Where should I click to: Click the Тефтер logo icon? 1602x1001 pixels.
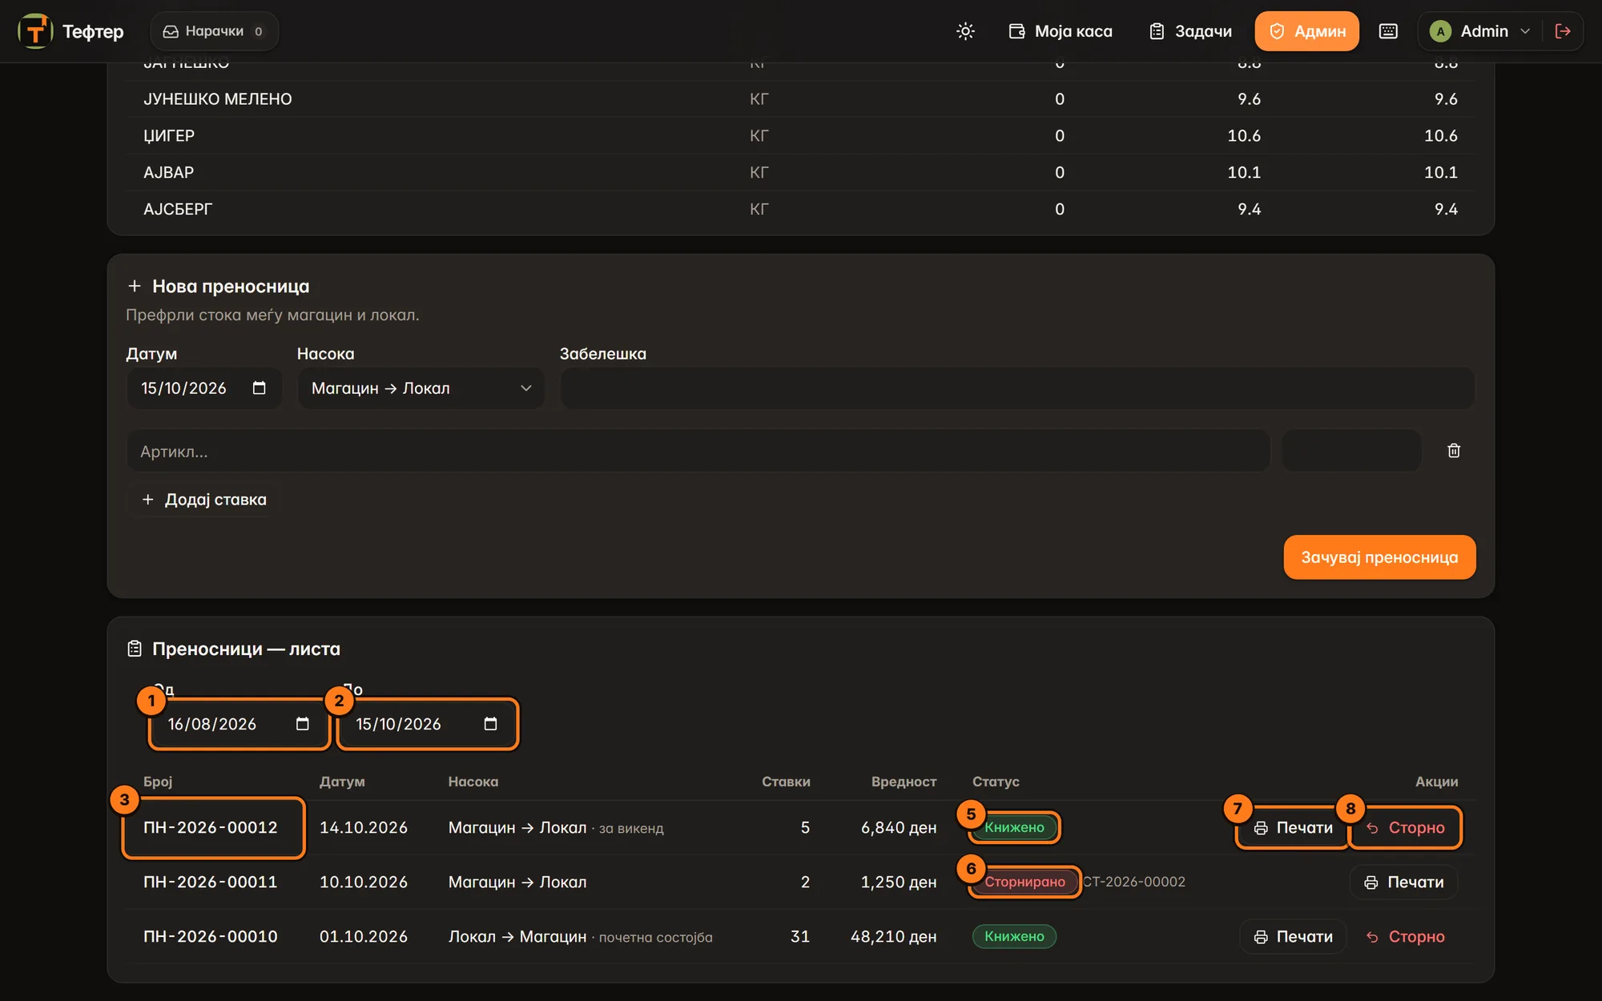tap(35, 31)
